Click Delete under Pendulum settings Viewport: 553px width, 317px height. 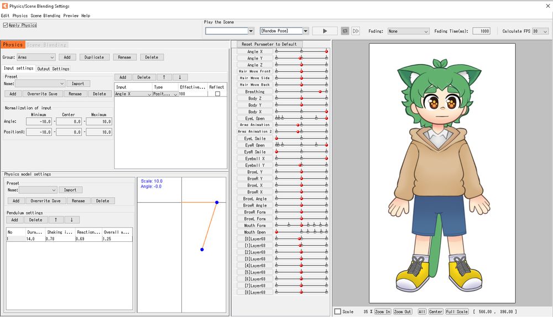coord(35,220)
